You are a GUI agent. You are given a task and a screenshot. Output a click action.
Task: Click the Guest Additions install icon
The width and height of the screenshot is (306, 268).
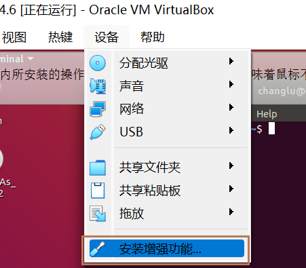[x=98, y=249]
